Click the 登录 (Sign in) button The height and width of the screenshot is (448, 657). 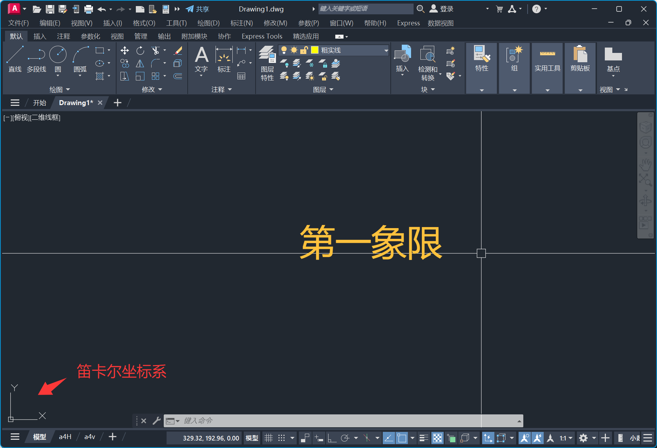point(441,9)
